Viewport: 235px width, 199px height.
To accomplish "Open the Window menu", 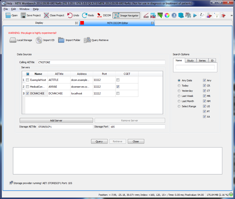I will [x=24, y=9].
